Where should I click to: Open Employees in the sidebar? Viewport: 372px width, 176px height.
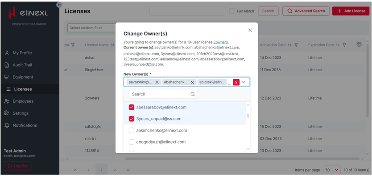(23, 101)
